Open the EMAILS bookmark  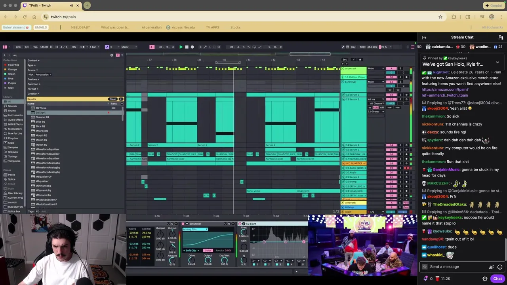41,27
